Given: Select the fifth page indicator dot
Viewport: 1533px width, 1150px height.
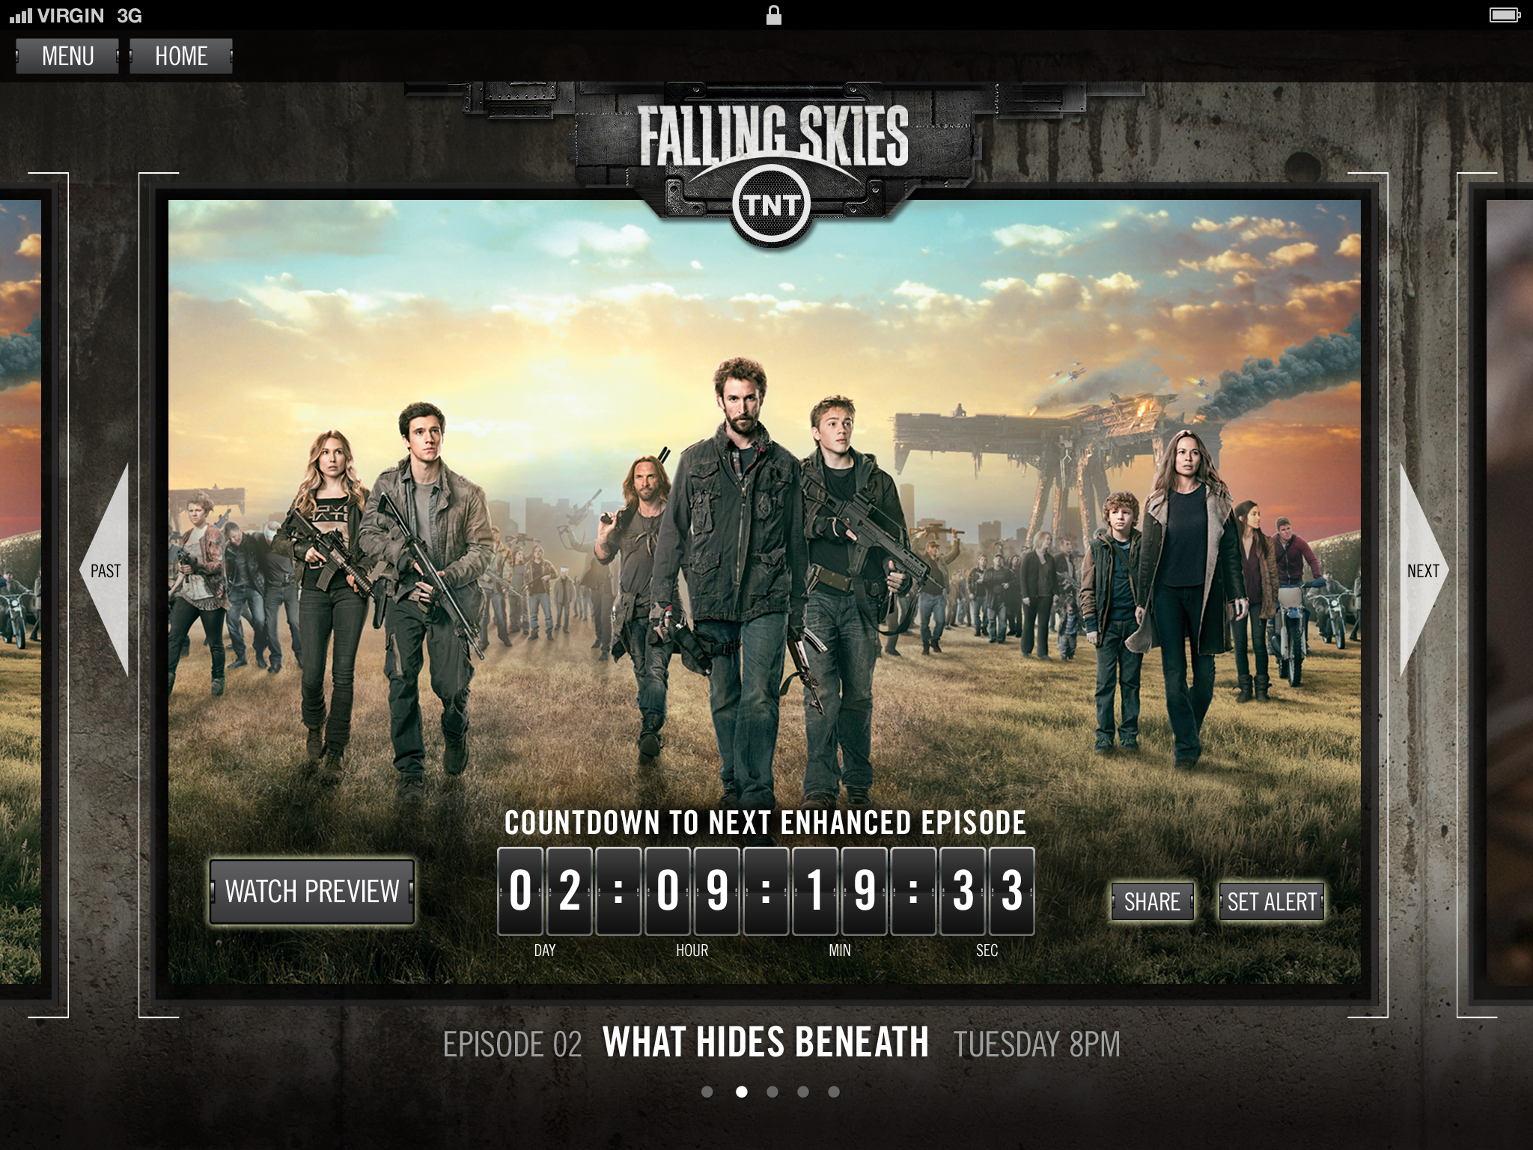Looking at the screenshot, I should tap(834, 1092).
